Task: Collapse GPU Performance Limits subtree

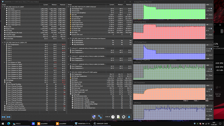Action: (70, 96)
